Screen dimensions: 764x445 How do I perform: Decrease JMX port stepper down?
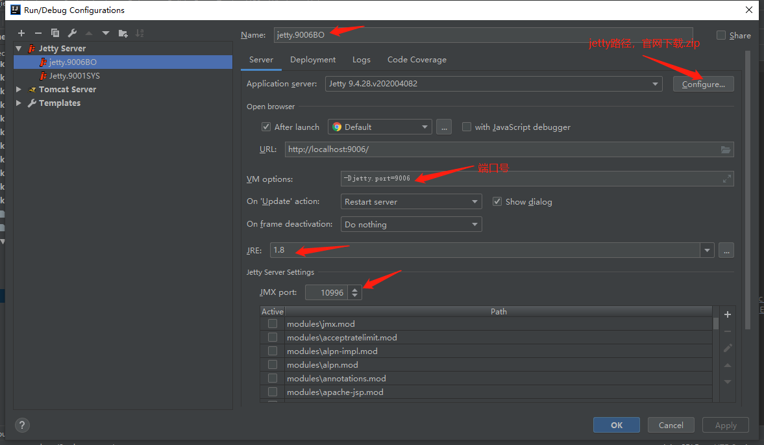[354, 296]
